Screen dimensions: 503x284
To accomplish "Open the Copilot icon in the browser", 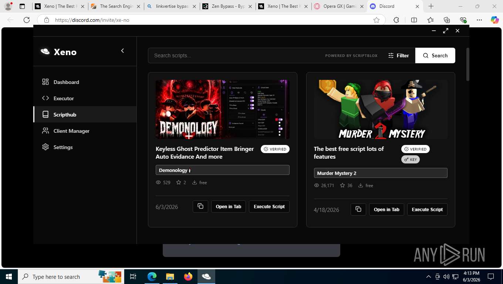I will click(494, 20).
